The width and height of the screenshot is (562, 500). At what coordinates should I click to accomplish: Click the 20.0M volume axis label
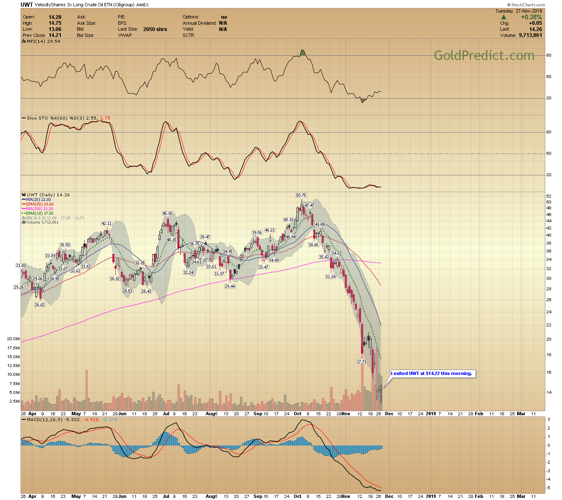coord(13,339)
